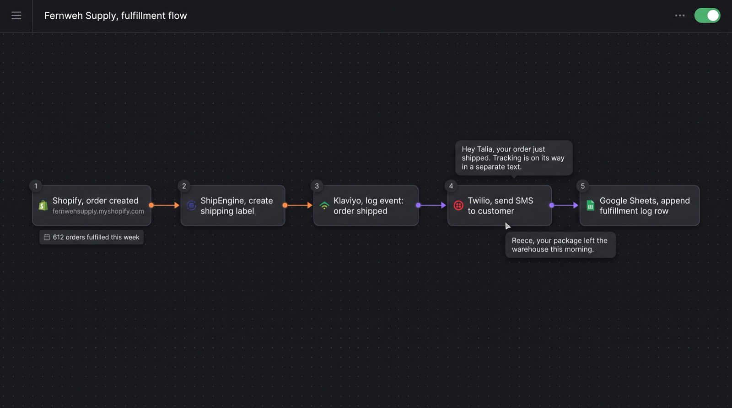Click the fernwehsupply.myshopify.com store URL
This screenshot has width=732, height=408.
coord(98,212)
